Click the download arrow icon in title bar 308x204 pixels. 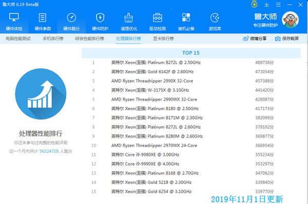click(x=266, y=4)
